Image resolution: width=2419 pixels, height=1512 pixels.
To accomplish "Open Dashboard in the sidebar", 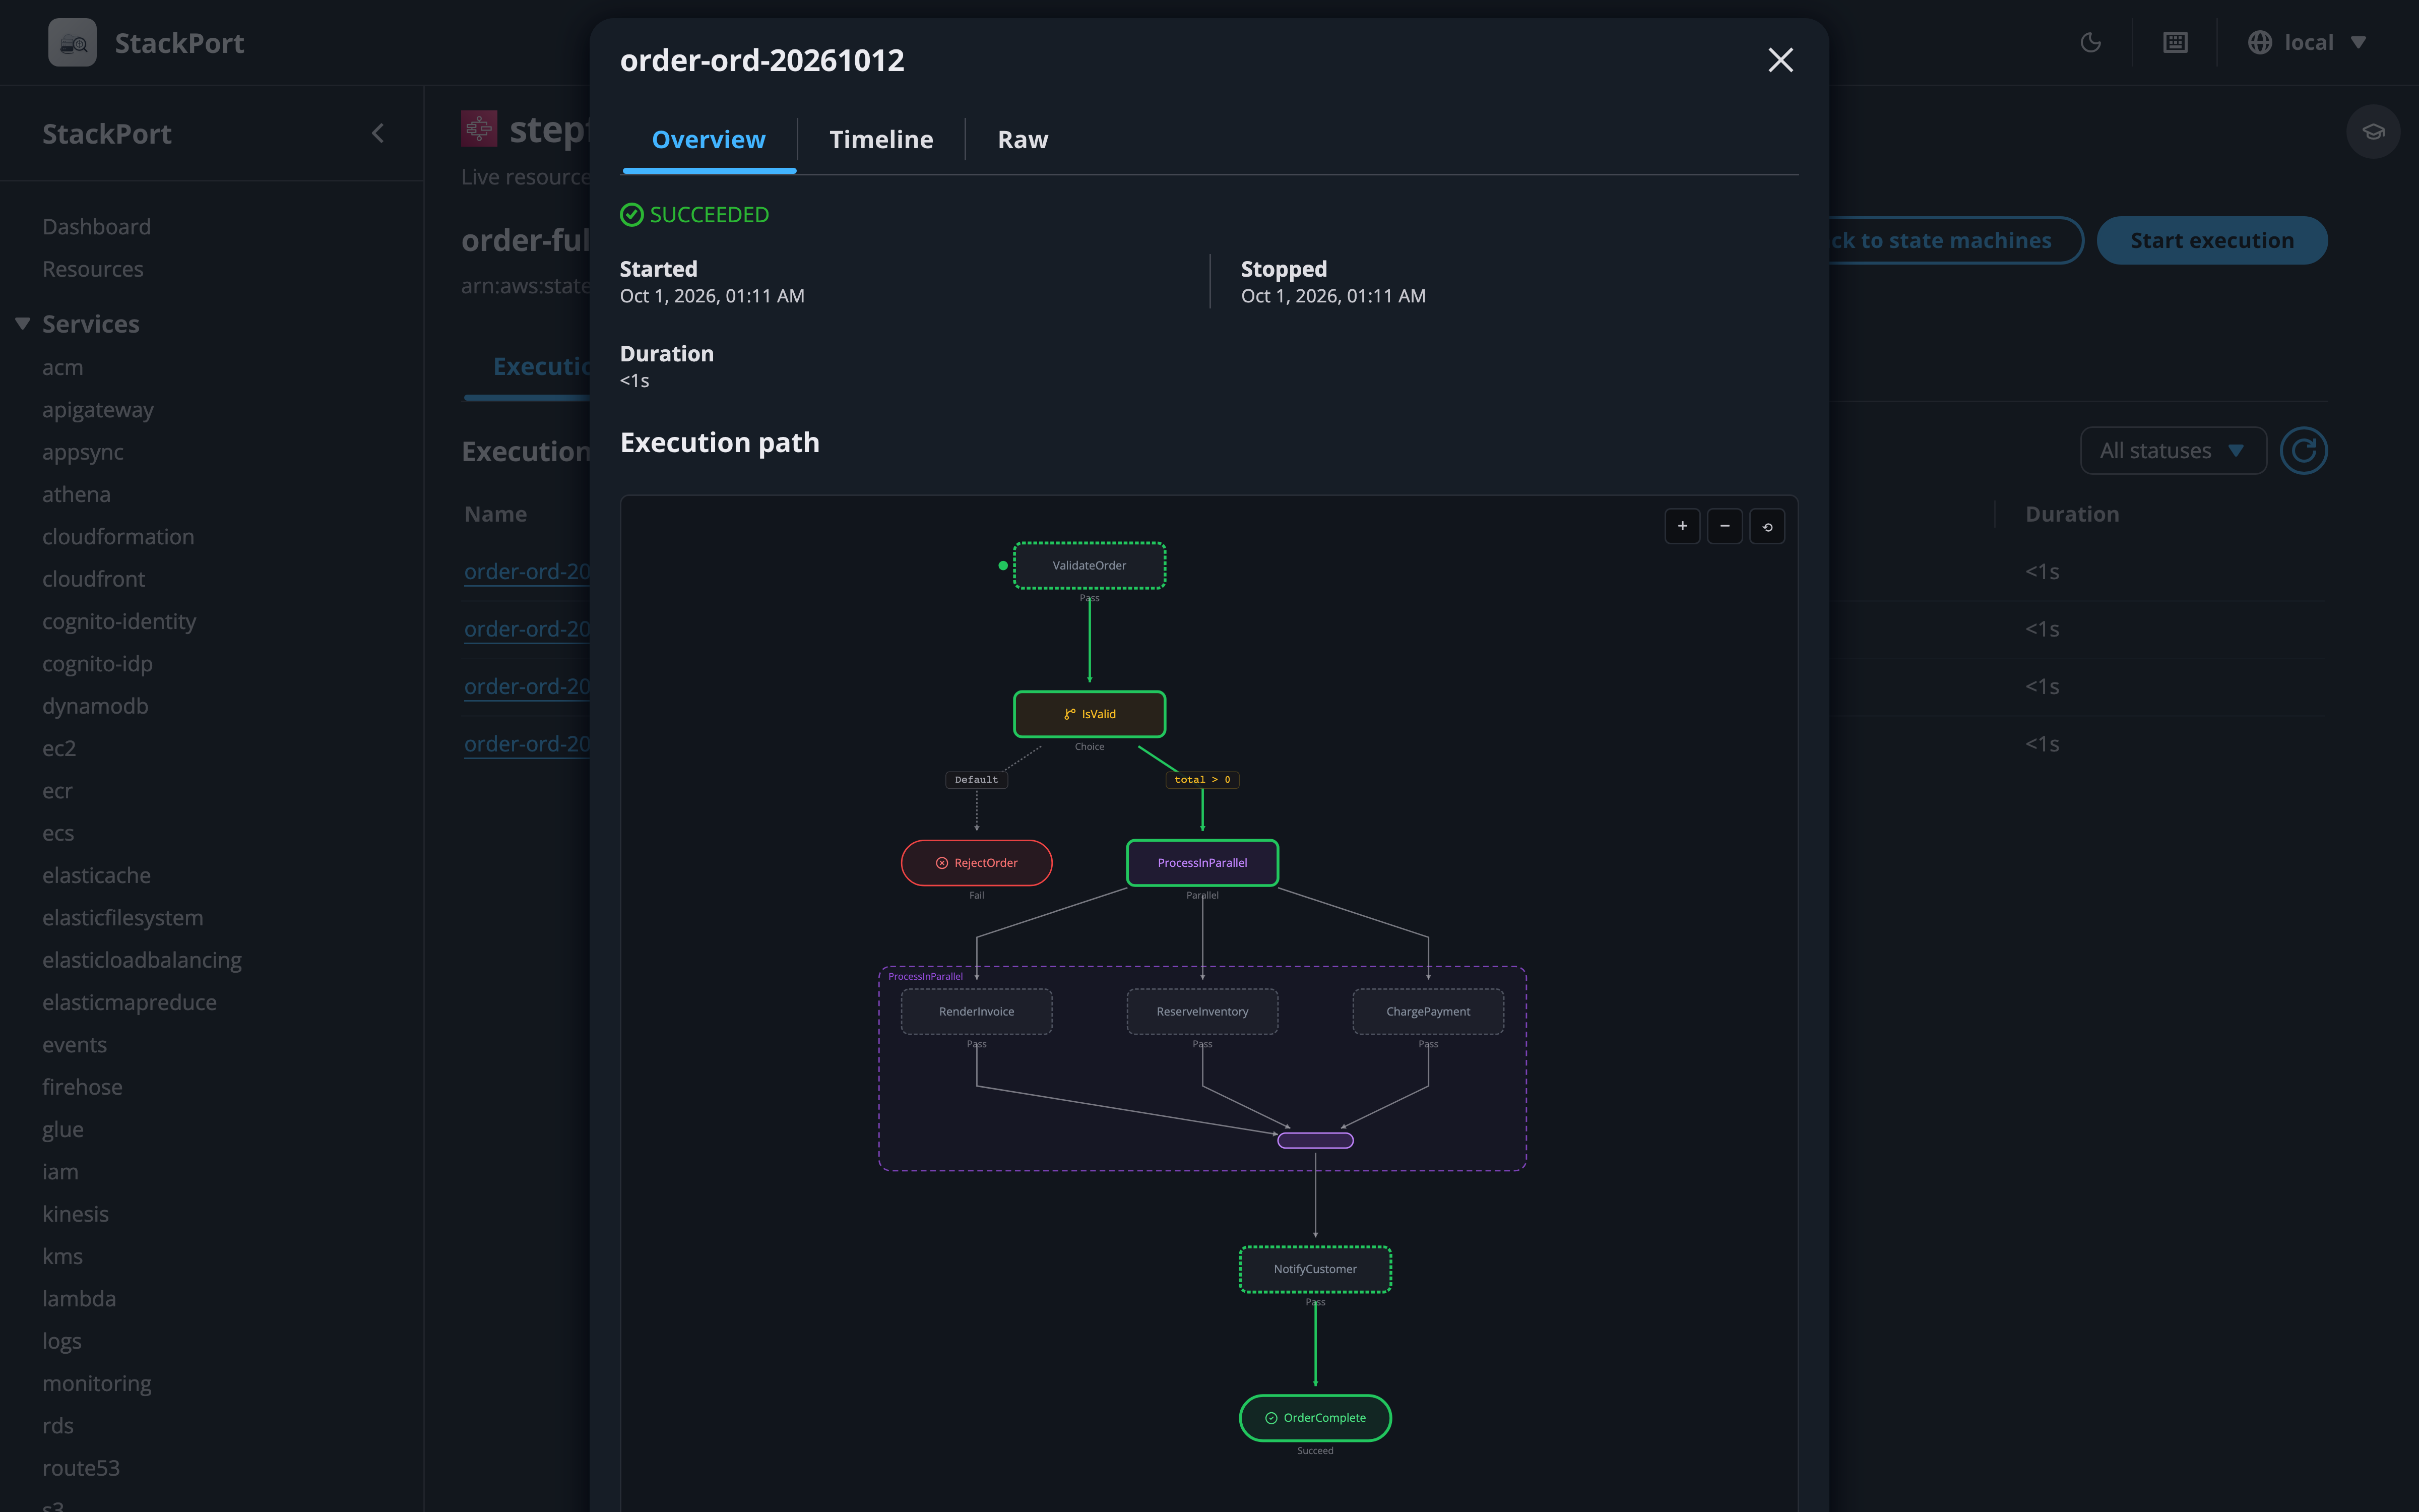I will [97, 227].
